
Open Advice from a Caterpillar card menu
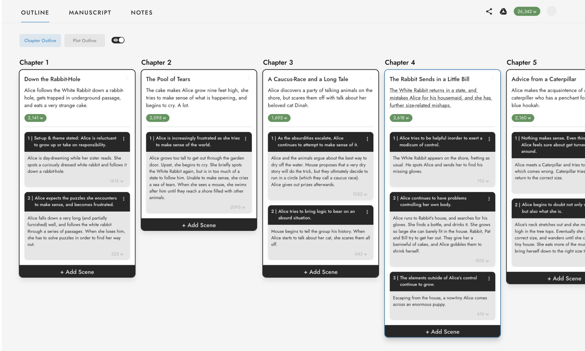[582, 78]
